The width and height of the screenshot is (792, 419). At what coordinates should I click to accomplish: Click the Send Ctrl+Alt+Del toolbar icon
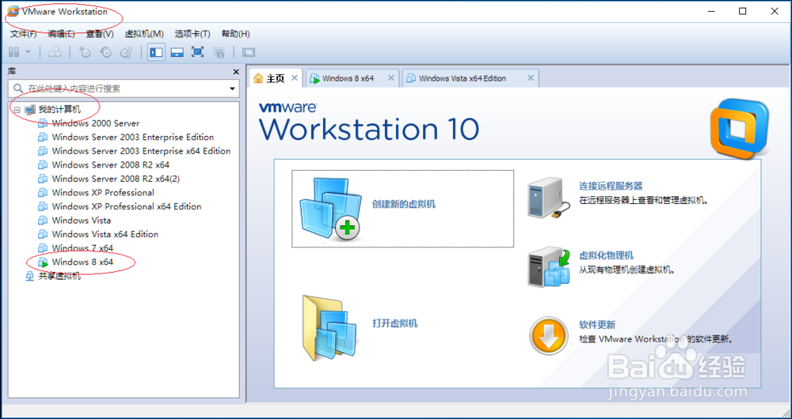point(54,52)
